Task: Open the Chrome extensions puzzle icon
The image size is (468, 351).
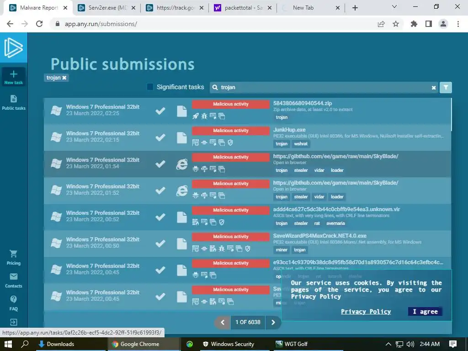Action: point(414,24)
